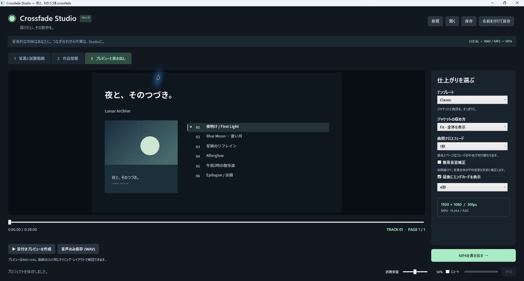The image size is (524, 281).
Task: Uncheck 最後にエンドカードを表示
Action: [x=440, y=177]
